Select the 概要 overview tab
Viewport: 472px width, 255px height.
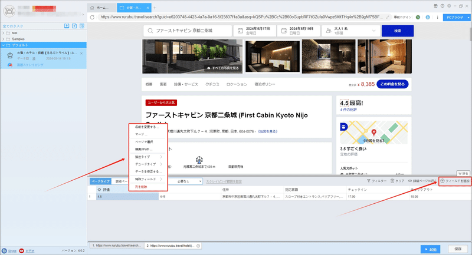[x=149, y=84]
